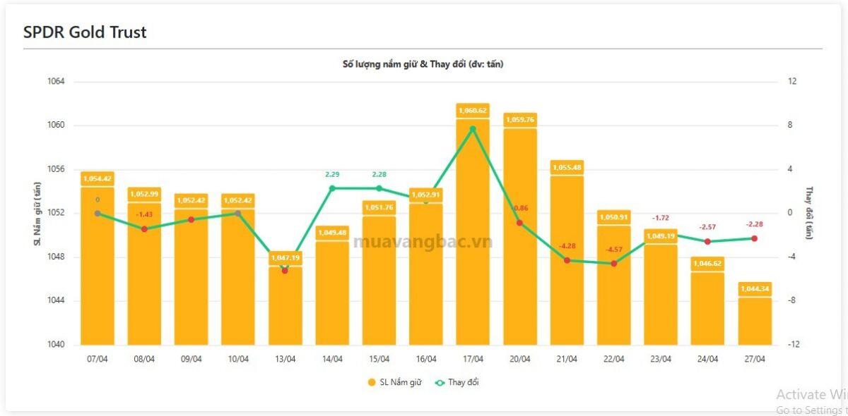The image size is (848, 416).
Task: Click the 16/04 x-axis date label
Action: [x=426, y=359]
